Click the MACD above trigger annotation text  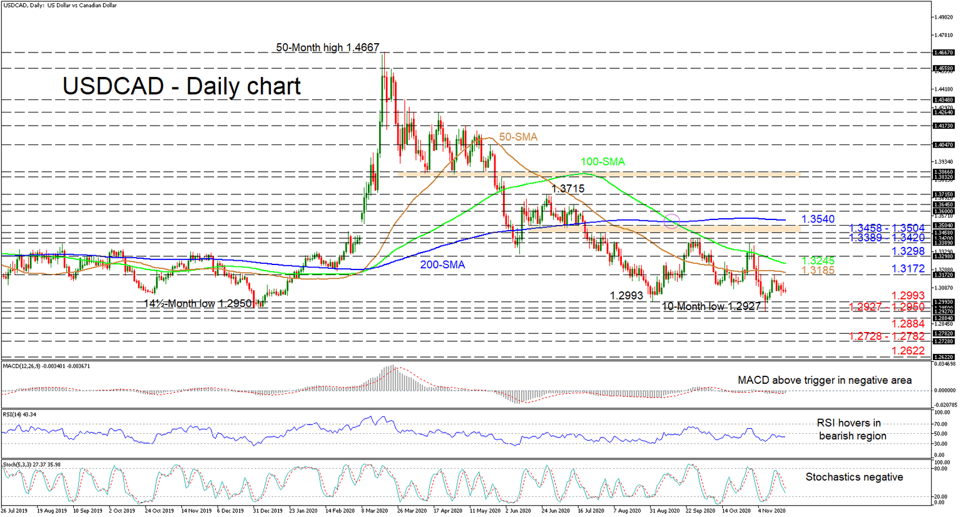click(x=824, y=381)
